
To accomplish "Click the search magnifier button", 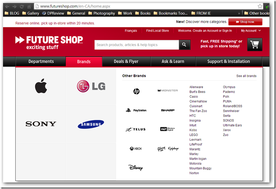I will point(184,45).
